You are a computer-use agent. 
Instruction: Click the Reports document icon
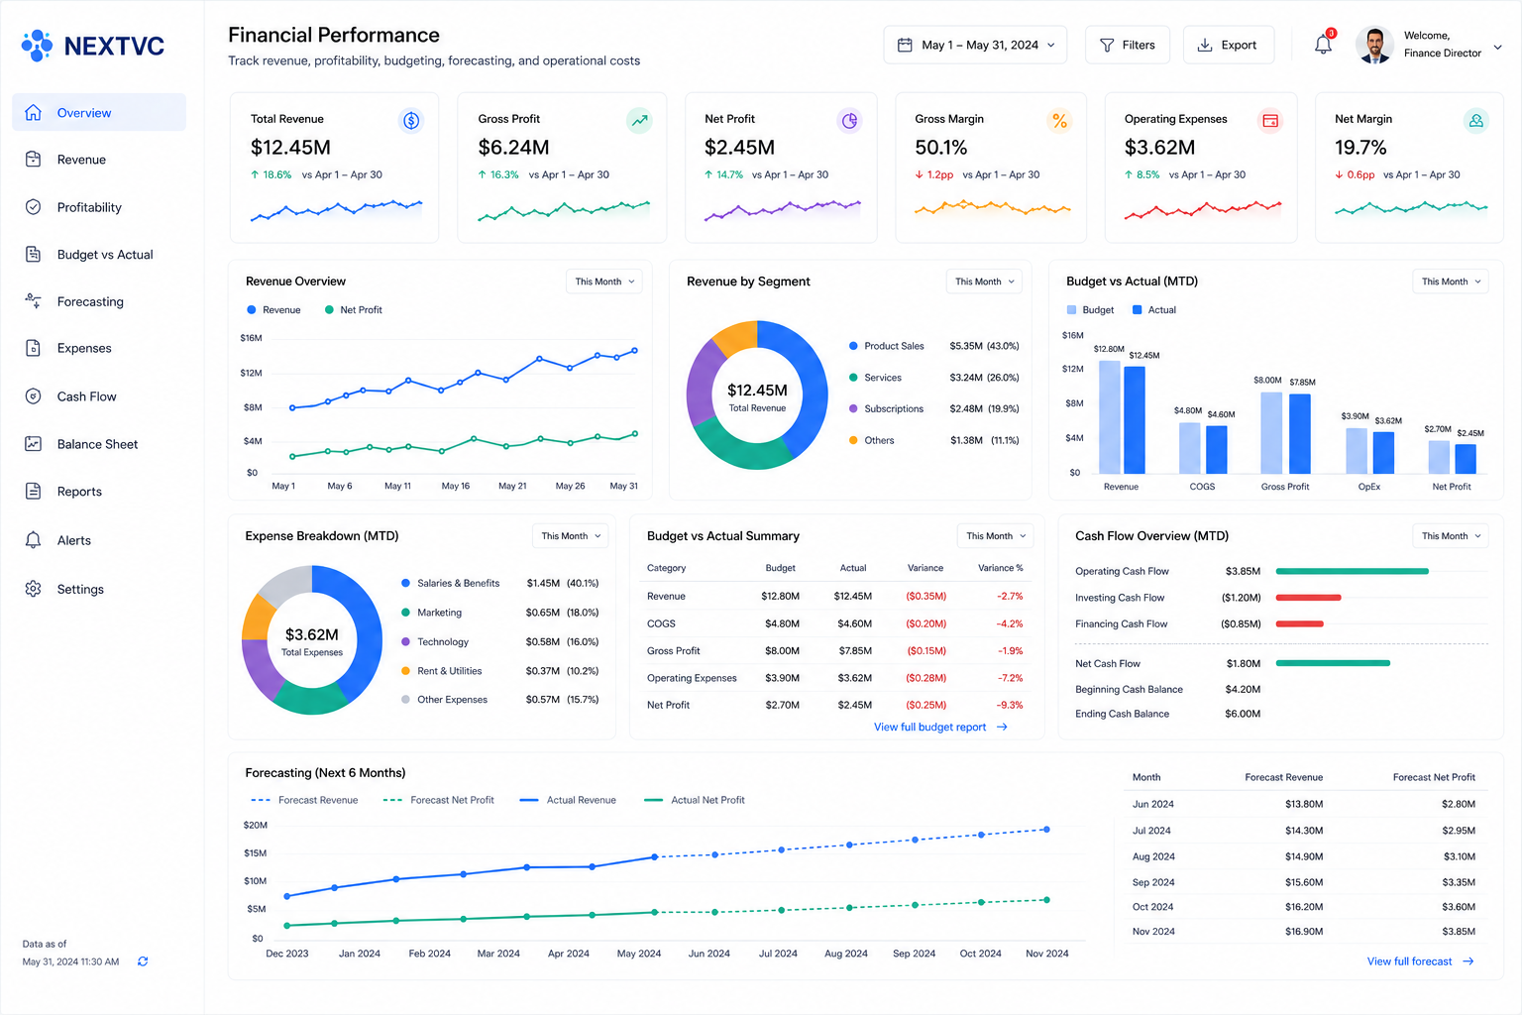[x=33, y=492]
